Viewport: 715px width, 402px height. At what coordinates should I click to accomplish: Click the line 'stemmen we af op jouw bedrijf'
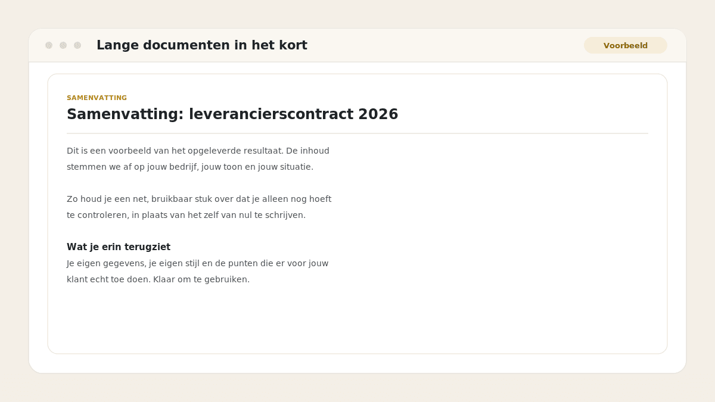tap(190, 167)
